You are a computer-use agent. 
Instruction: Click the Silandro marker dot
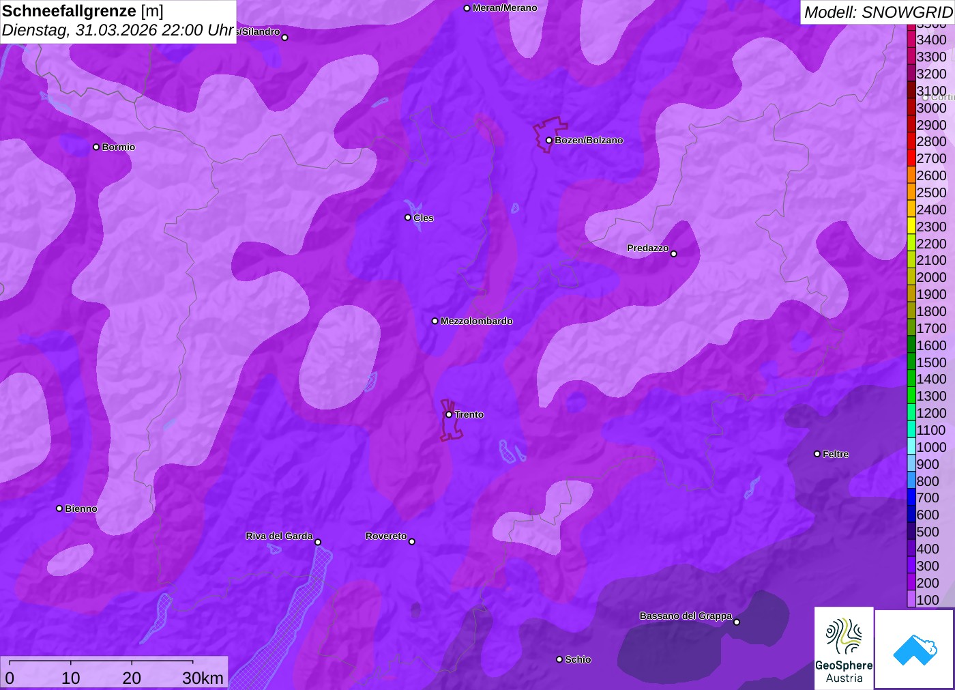[285, 38]
